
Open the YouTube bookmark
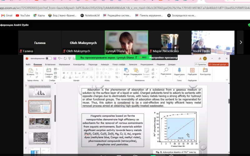[23, 15]
